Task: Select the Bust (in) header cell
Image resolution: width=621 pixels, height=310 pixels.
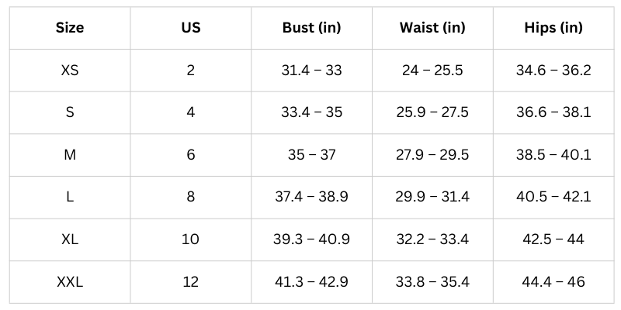Action: coord(311,29)
